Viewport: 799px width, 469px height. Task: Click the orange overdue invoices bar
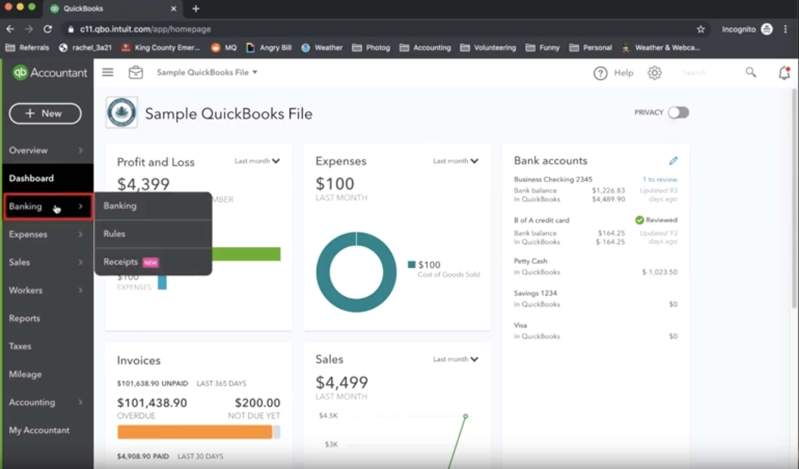[x=195, y=432]
